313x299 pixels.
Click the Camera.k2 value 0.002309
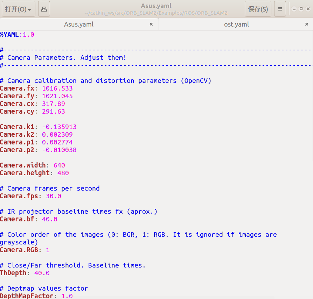tap(57, 135)
